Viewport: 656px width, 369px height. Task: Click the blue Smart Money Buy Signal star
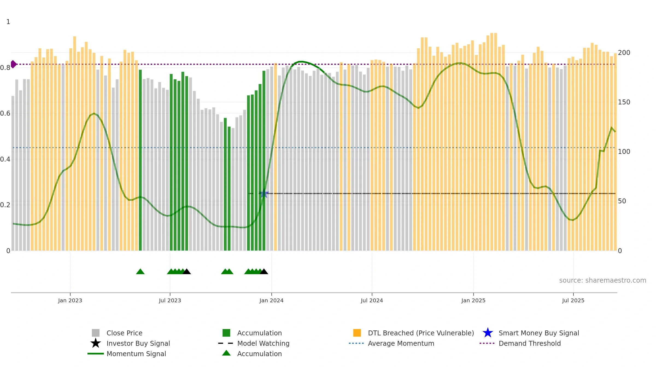[x=488, y=333]
